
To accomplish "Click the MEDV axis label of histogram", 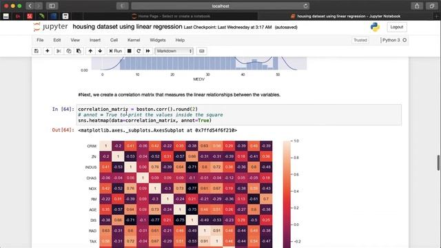I will click(199, 79).
